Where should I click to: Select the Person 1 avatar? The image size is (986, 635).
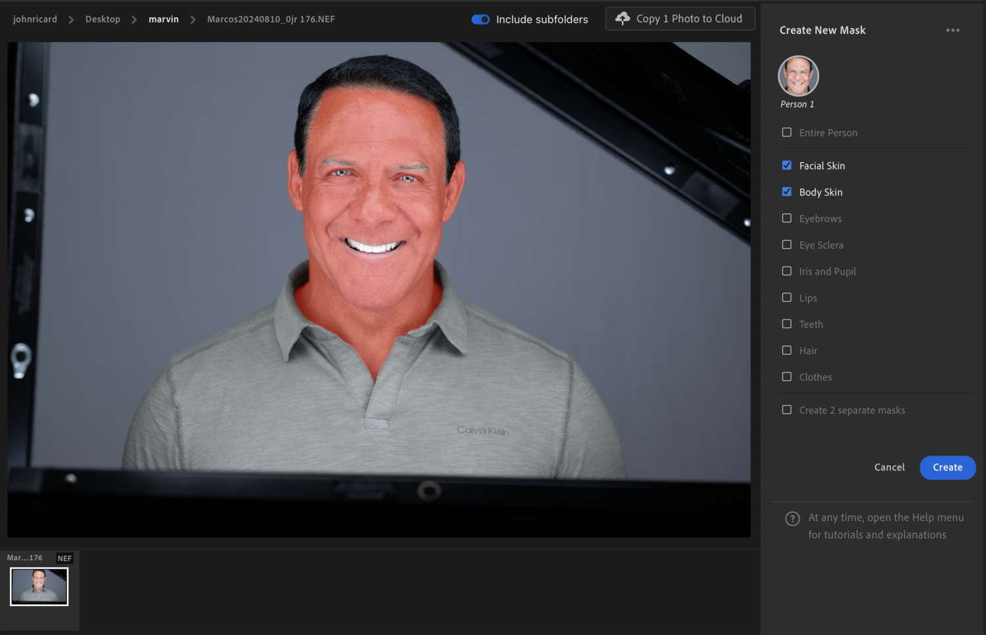pos(797,75)
